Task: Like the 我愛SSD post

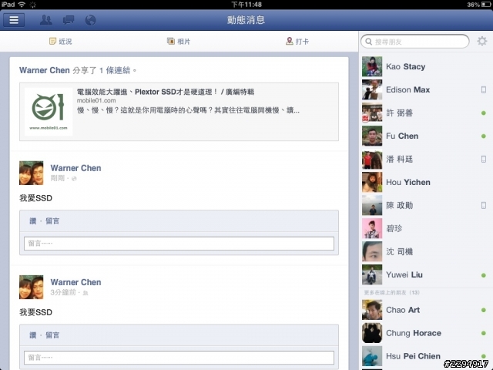Action: click(33, 221)
